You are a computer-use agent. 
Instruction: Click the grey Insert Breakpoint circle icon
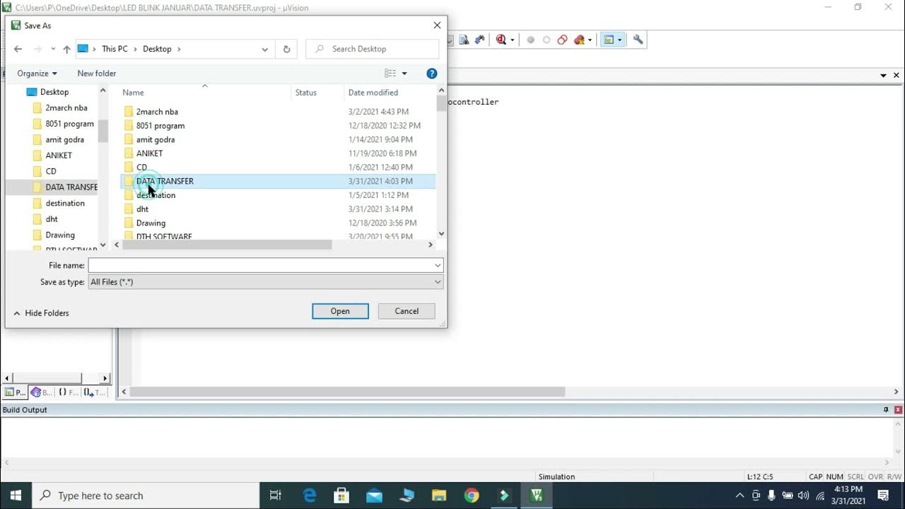[x=531, y=40]
